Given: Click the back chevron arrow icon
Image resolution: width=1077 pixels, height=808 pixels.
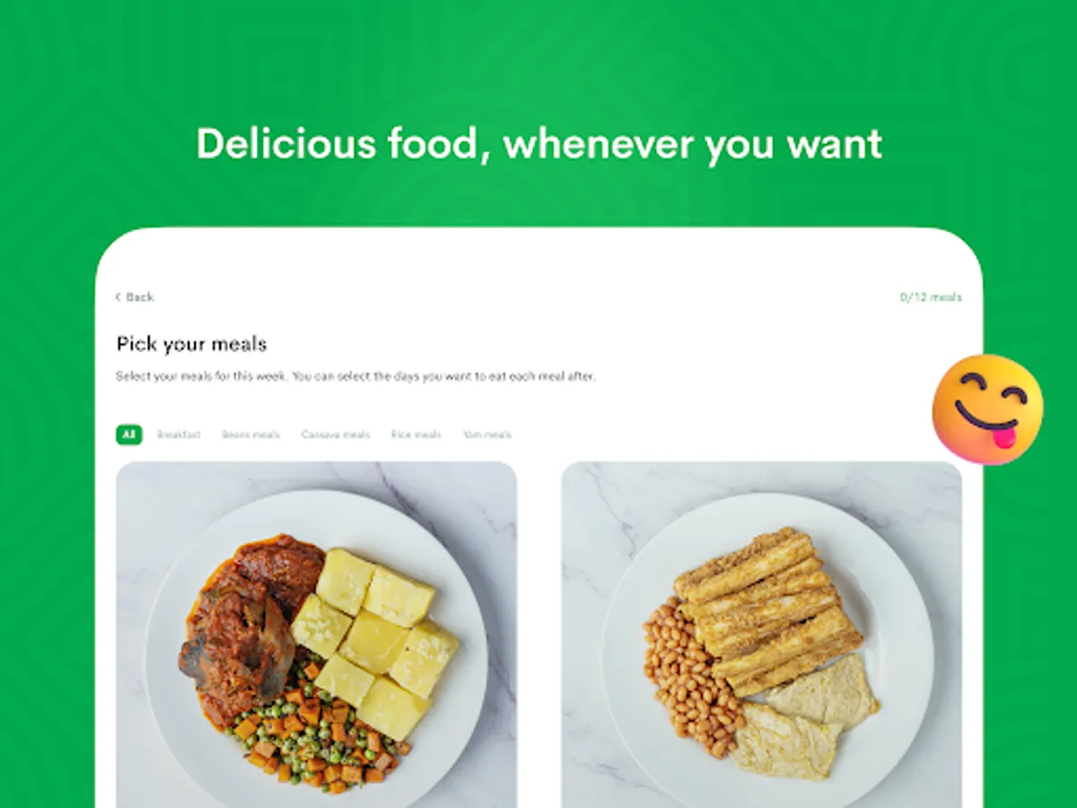Looking at the screenshot, I should [x=118, y=297].
